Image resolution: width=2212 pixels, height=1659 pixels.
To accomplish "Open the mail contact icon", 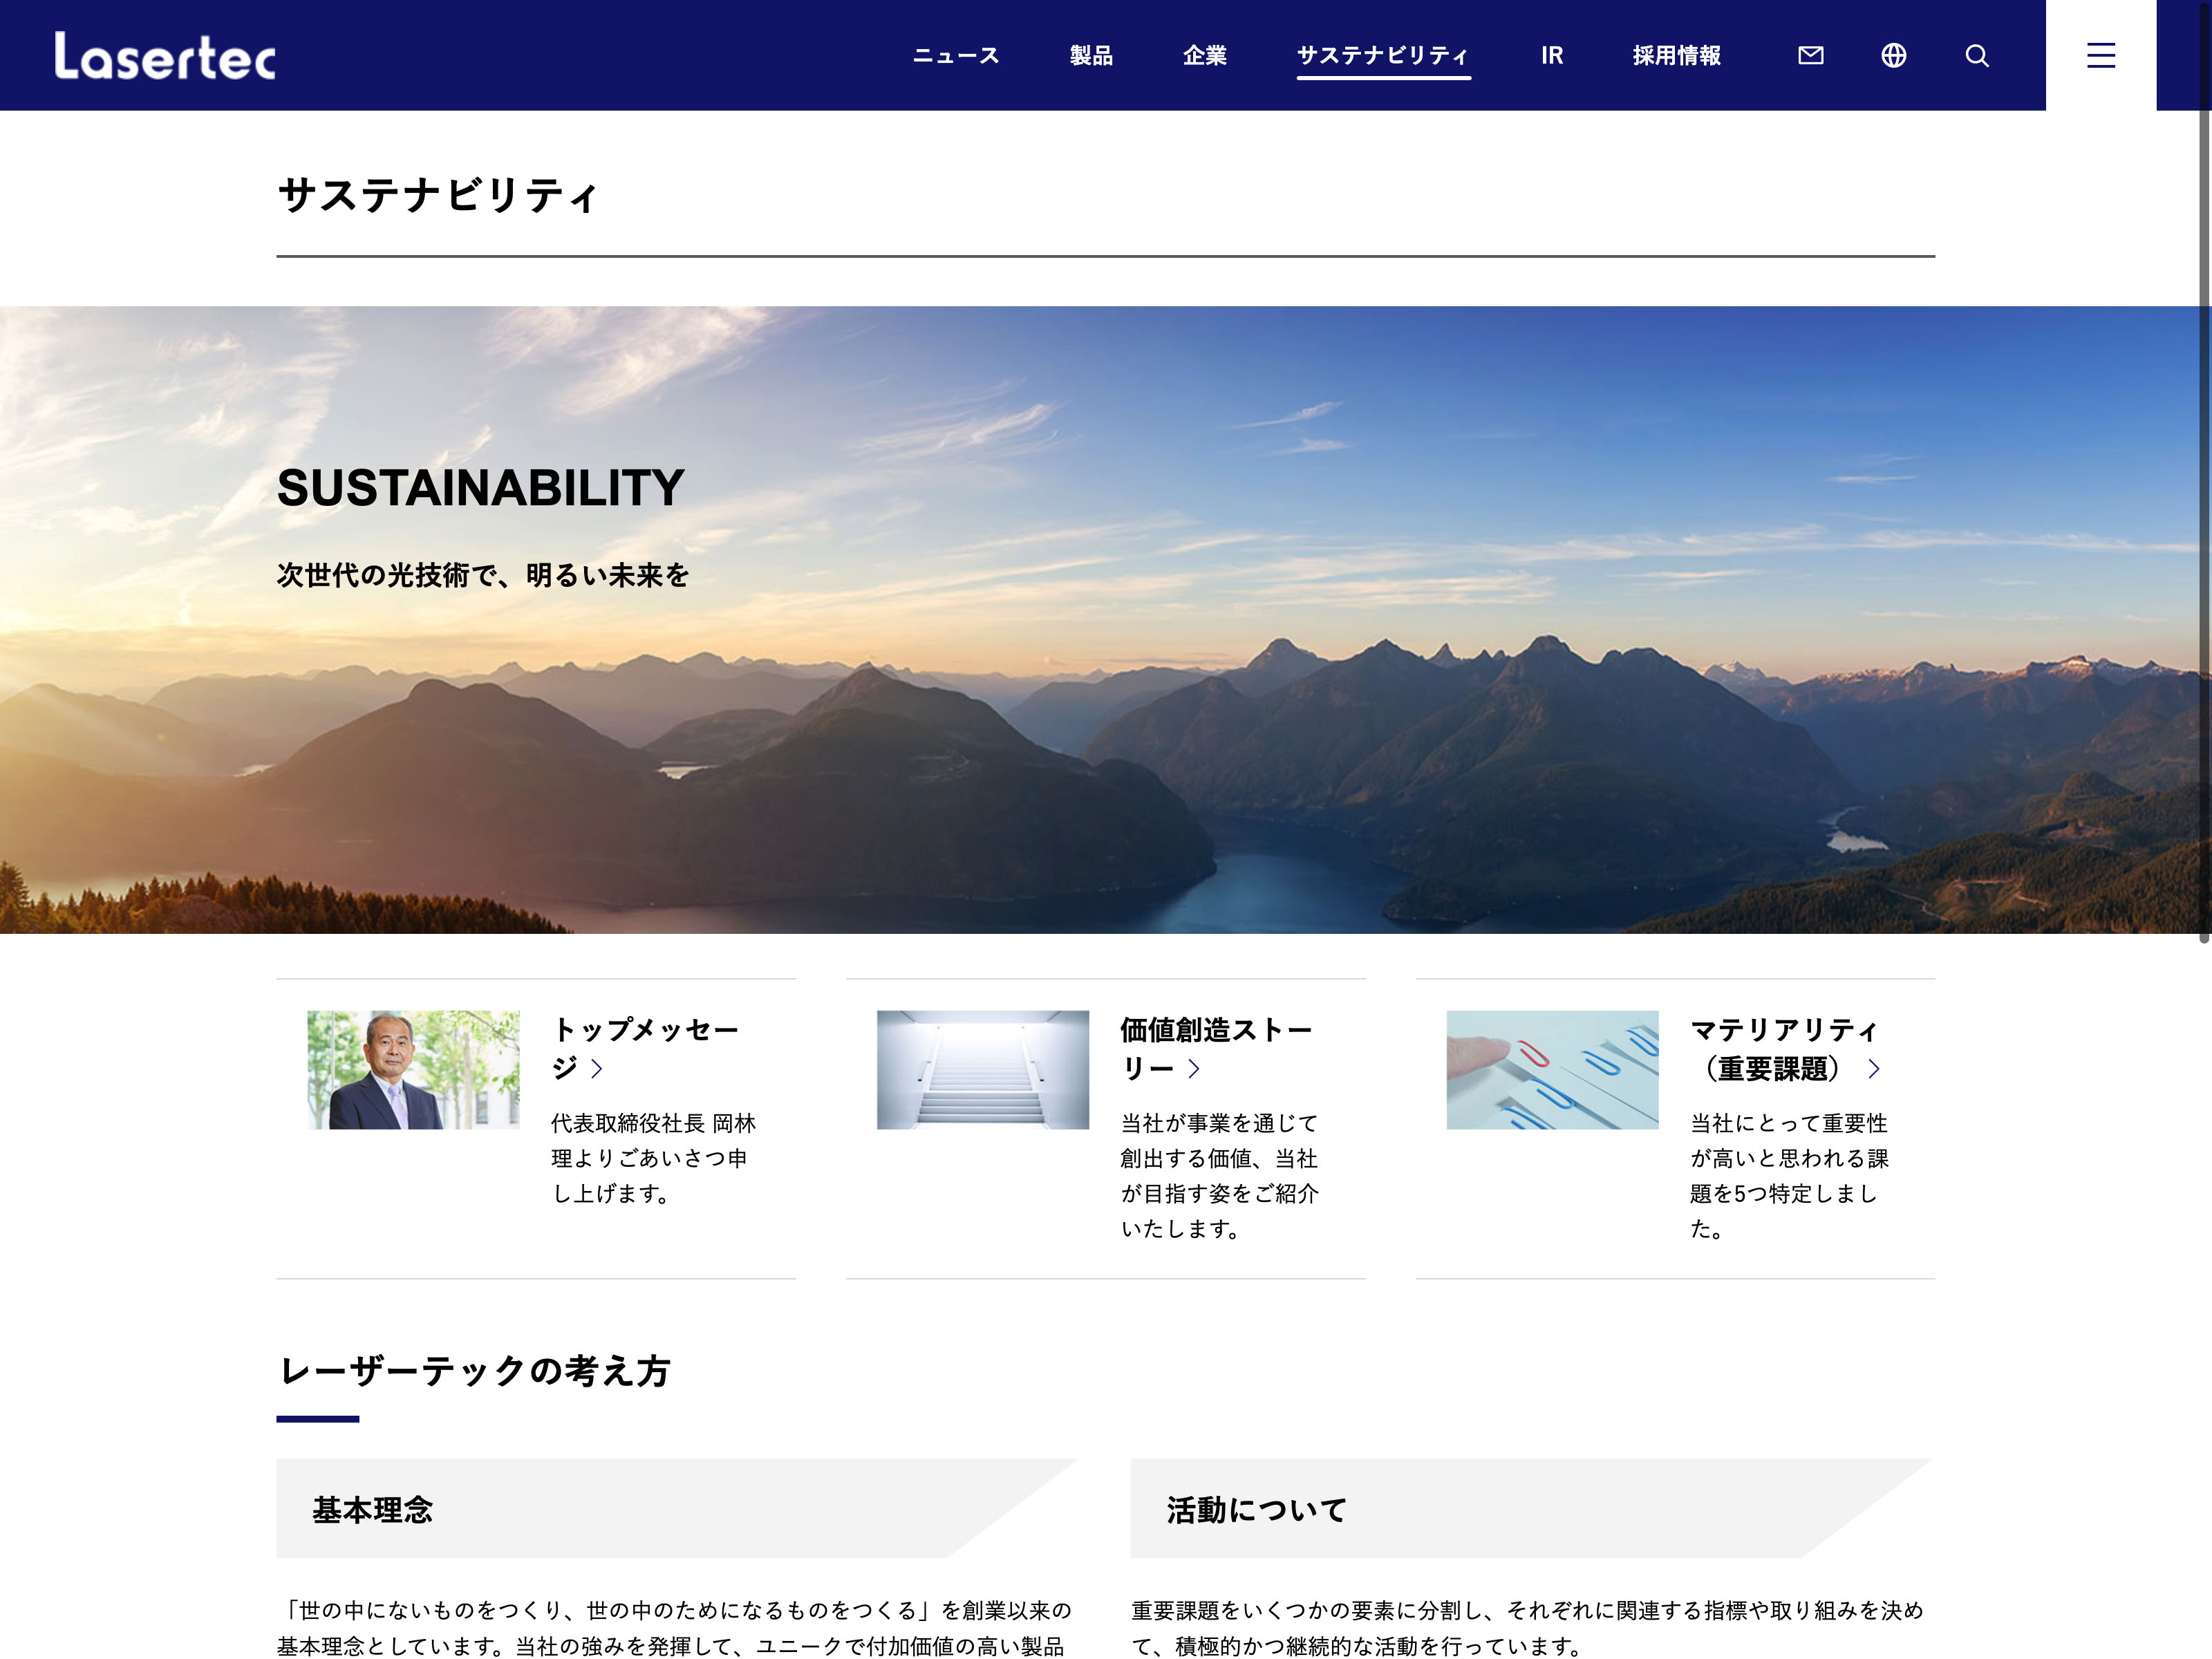I will [x=1810, y=56].
